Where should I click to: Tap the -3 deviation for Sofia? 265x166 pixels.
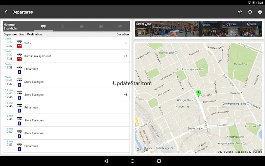[x=126, y=43]
